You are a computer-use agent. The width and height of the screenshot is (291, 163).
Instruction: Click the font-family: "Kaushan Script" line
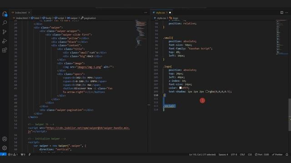click(191, 48)
